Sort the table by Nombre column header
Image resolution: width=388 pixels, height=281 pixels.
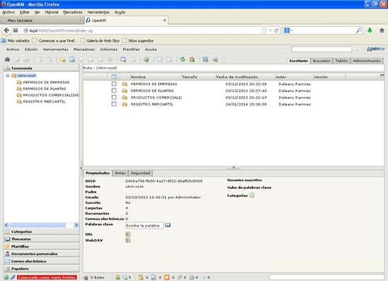pyautogui.click(x=156, y=77)
